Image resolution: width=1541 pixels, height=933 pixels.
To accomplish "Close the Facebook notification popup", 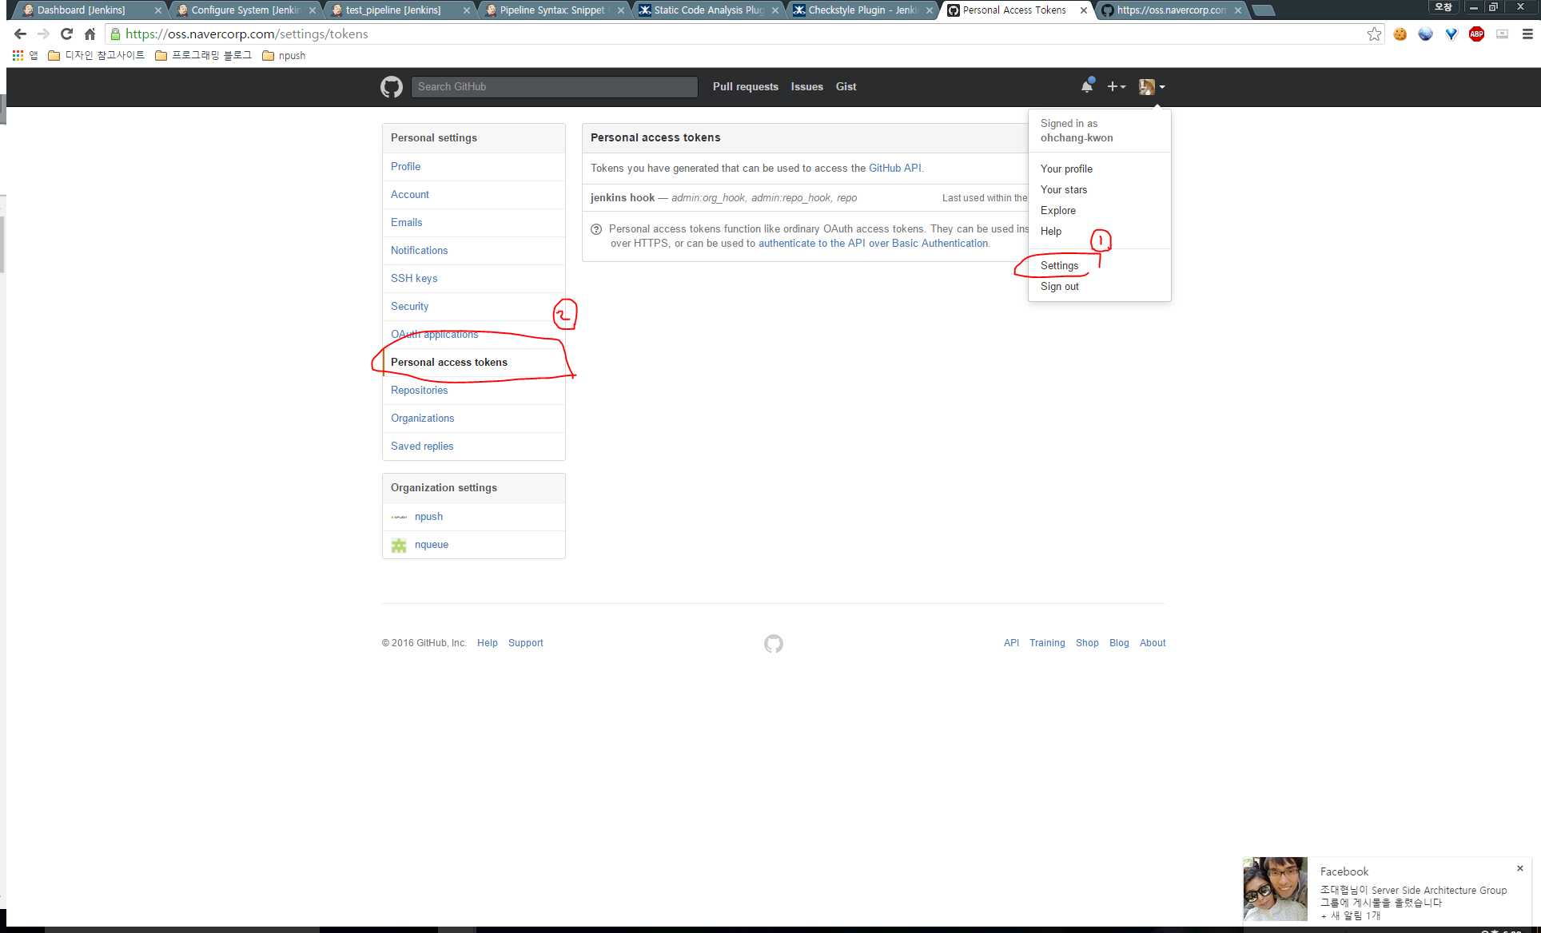I will point(1520,868).
